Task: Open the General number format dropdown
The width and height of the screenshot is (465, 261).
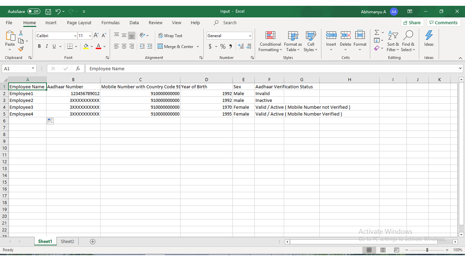Action: click(250, 36)
